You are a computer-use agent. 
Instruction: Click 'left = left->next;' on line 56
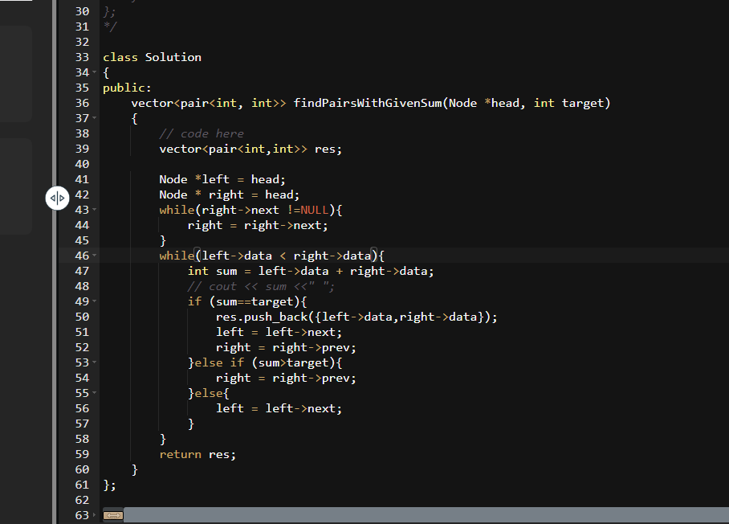(x=279, y=408)
